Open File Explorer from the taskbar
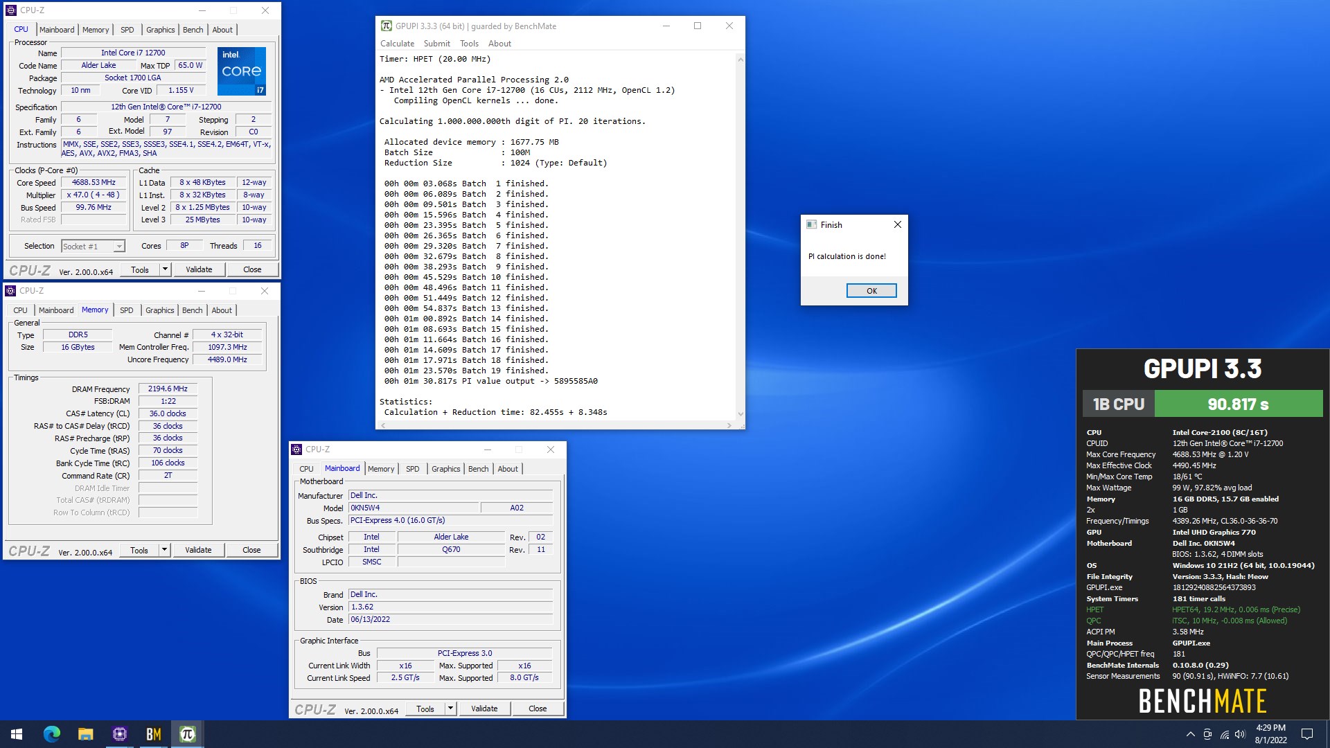The width and height of the screenshot is (1330, 748). (85, 734)
